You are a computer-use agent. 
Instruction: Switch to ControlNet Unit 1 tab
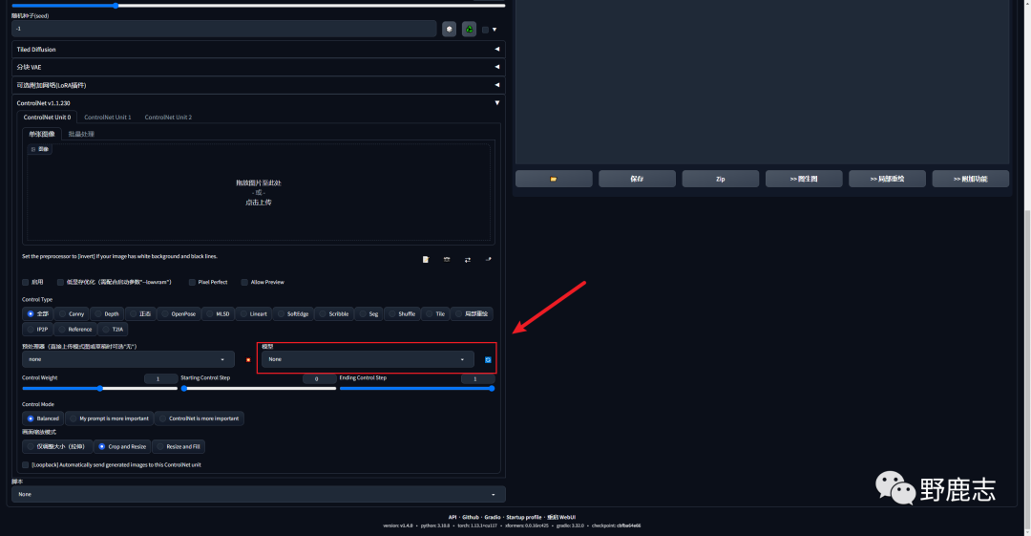point(108,118)
